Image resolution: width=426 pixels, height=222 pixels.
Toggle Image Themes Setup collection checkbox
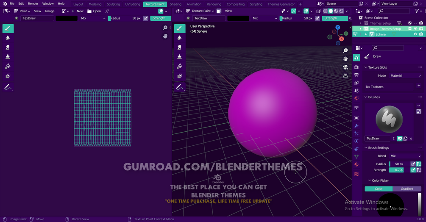pos(410,28)
